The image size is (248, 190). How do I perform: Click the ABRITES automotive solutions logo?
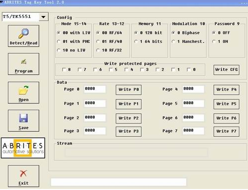(x=23, y=148)
